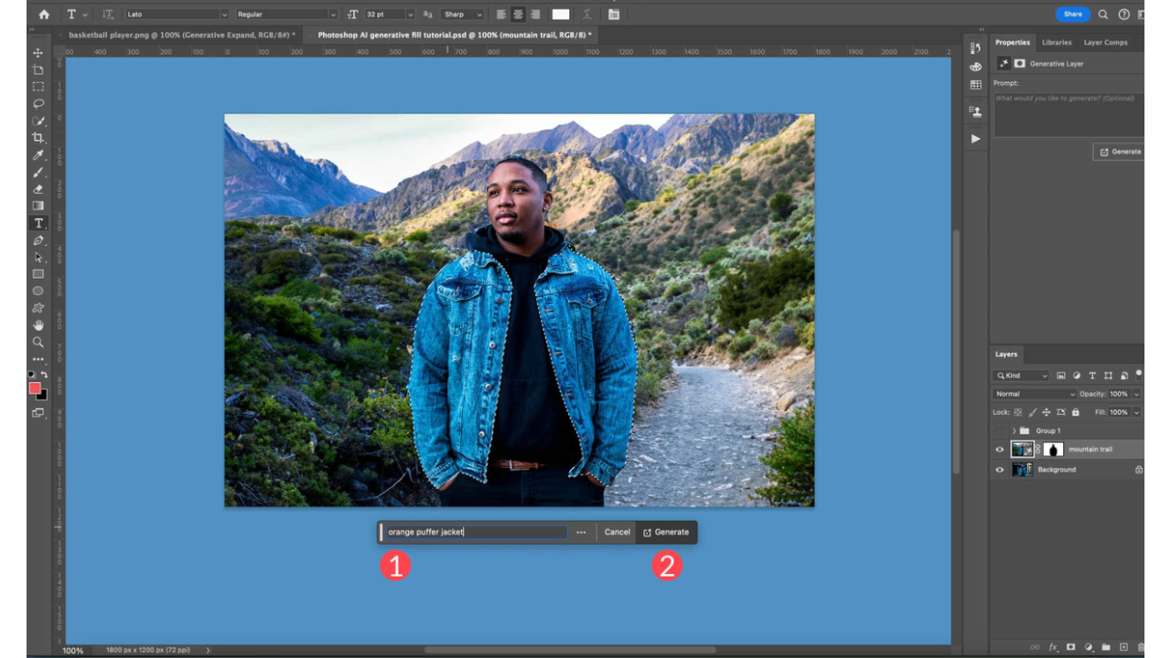This screenshot has height=658, width=1171.
Task: Select the Hand tool
Action: [38, 325]
